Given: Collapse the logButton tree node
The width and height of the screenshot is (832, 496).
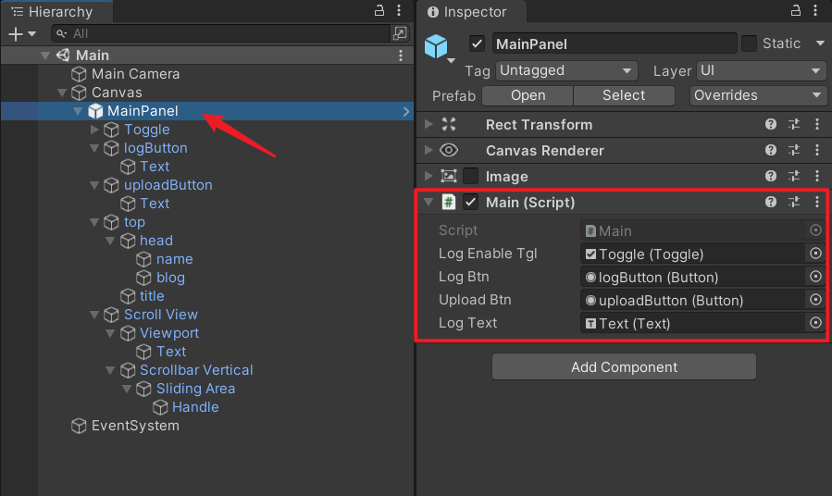Looking at the screenshot, I should [94, 148].
